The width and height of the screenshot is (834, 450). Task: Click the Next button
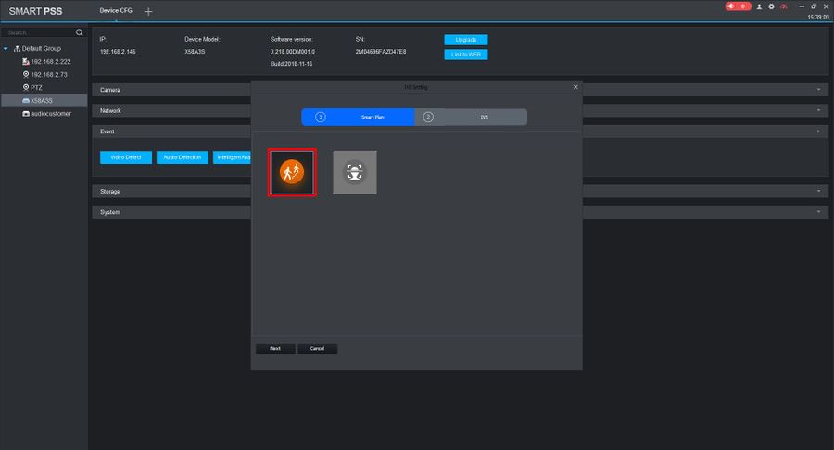click(275, 348)
